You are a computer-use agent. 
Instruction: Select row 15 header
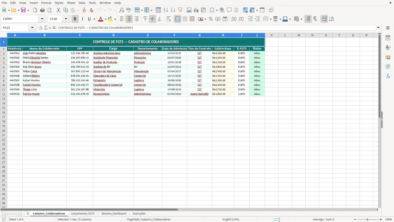point(4,108)
